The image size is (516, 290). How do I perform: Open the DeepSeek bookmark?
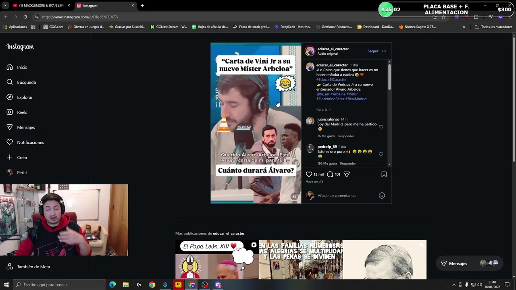(x=293, y=27)
